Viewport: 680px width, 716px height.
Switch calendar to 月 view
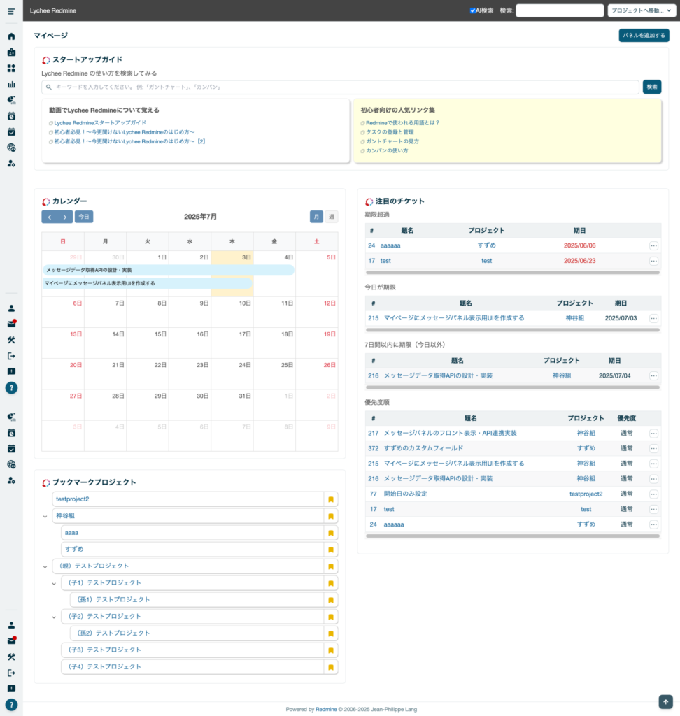[316, 217]
